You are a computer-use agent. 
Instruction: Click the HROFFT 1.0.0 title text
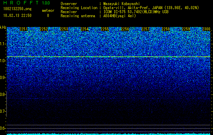[x=26, y=3]
